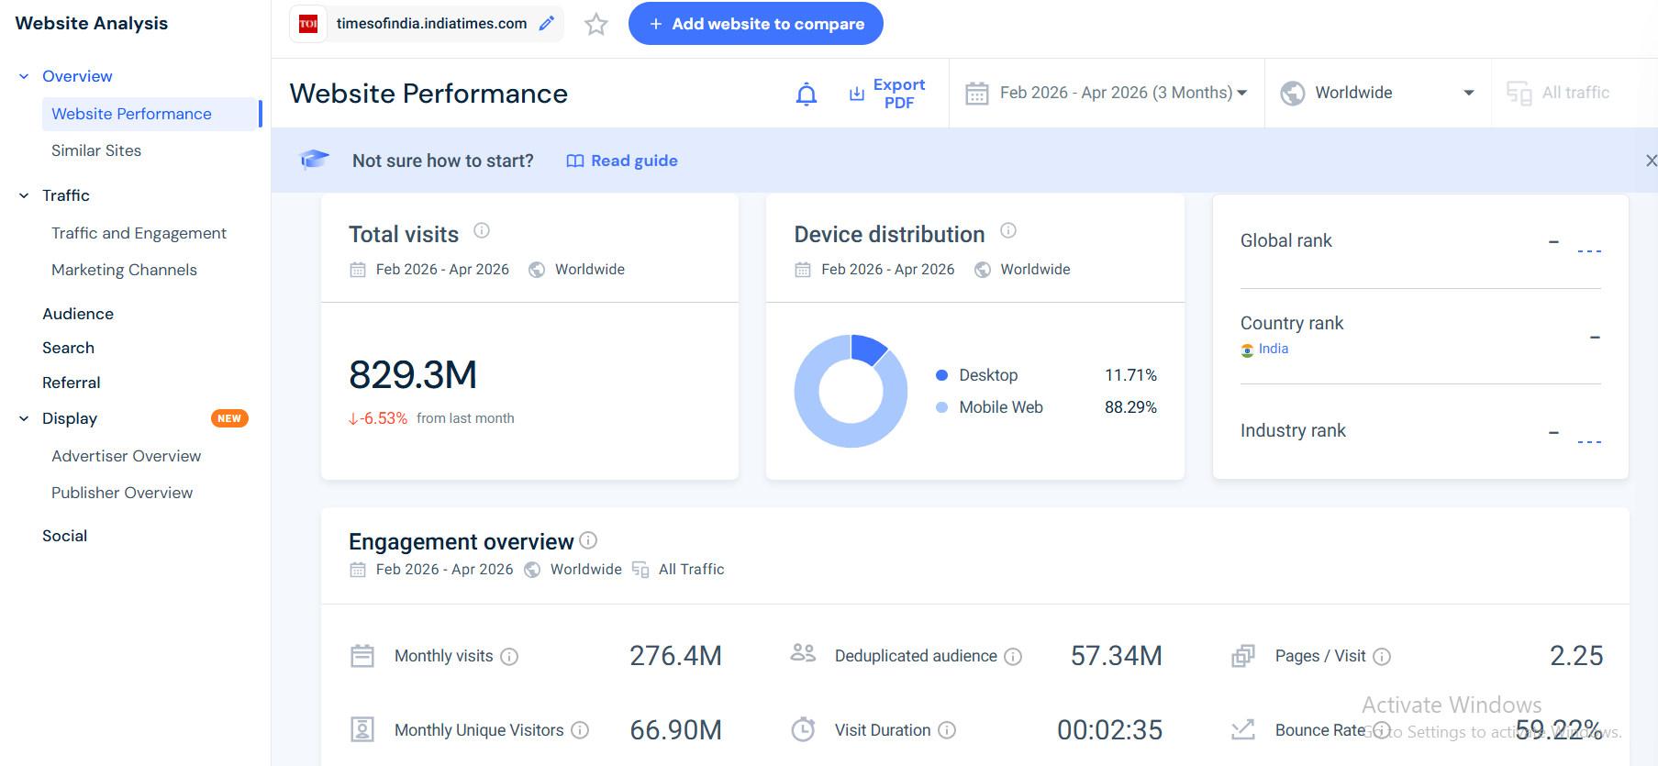Click the 276.4M monthly visits value
The width and height of the screenshot is (1658, 766).
pos(675,656)
